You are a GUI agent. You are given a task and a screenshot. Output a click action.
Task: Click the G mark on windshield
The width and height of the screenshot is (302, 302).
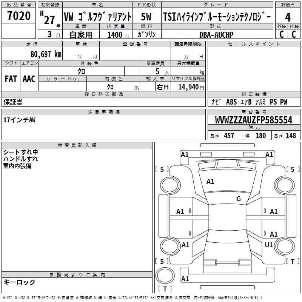pos(239,199)
